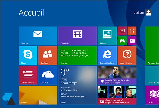Open the Bureau desktop tile
Image resolution: width=159 pixels, height=108 pixels.
38,95
